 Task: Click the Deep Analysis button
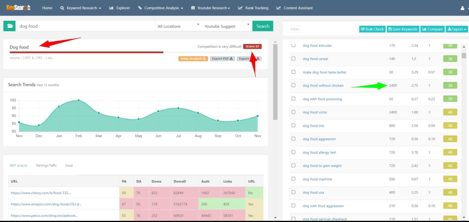pos(193,59)
